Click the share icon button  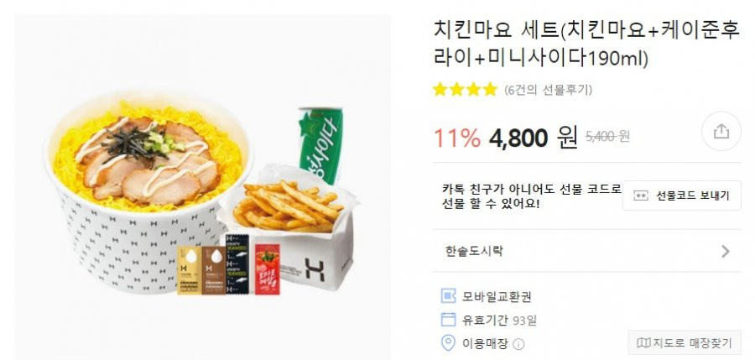point(721,131)
